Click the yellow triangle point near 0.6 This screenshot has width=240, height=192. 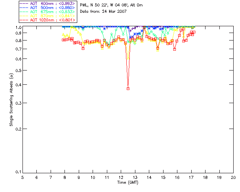coord(128,58)
